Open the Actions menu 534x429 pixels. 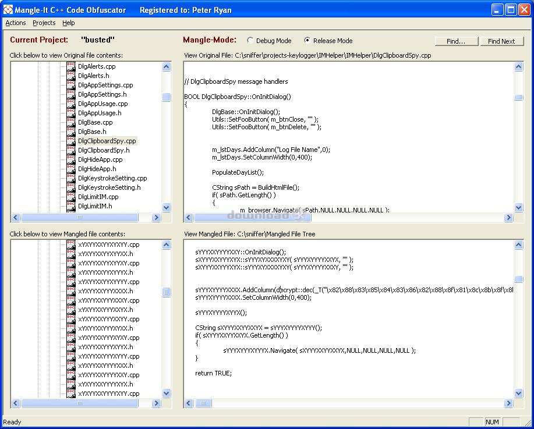pyautogui.click(x=16, y=23)
